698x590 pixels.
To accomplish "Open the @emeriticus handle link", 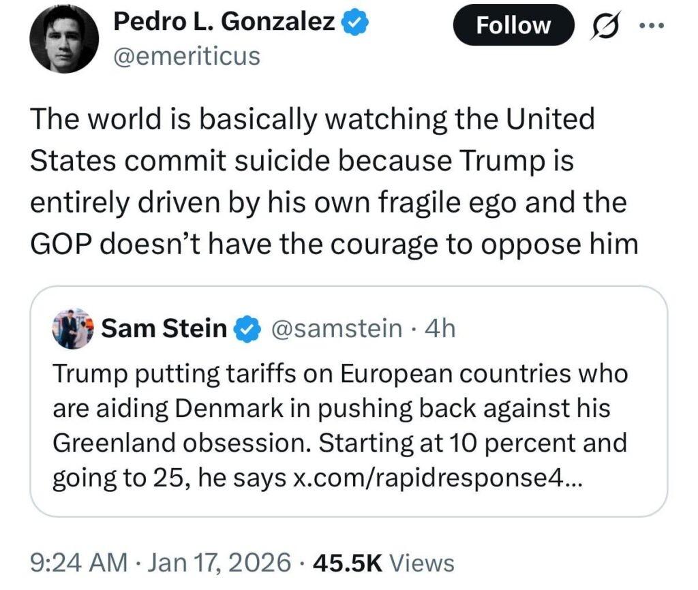I will point(186,55).
